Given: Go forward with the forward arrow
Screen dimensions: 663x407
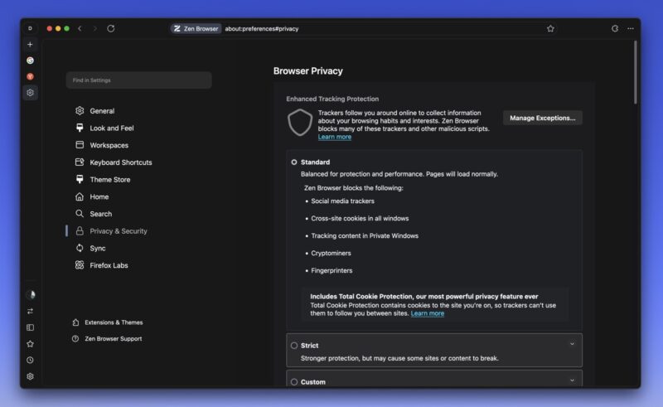Looking at the screenshot, I should pos(95,29).
